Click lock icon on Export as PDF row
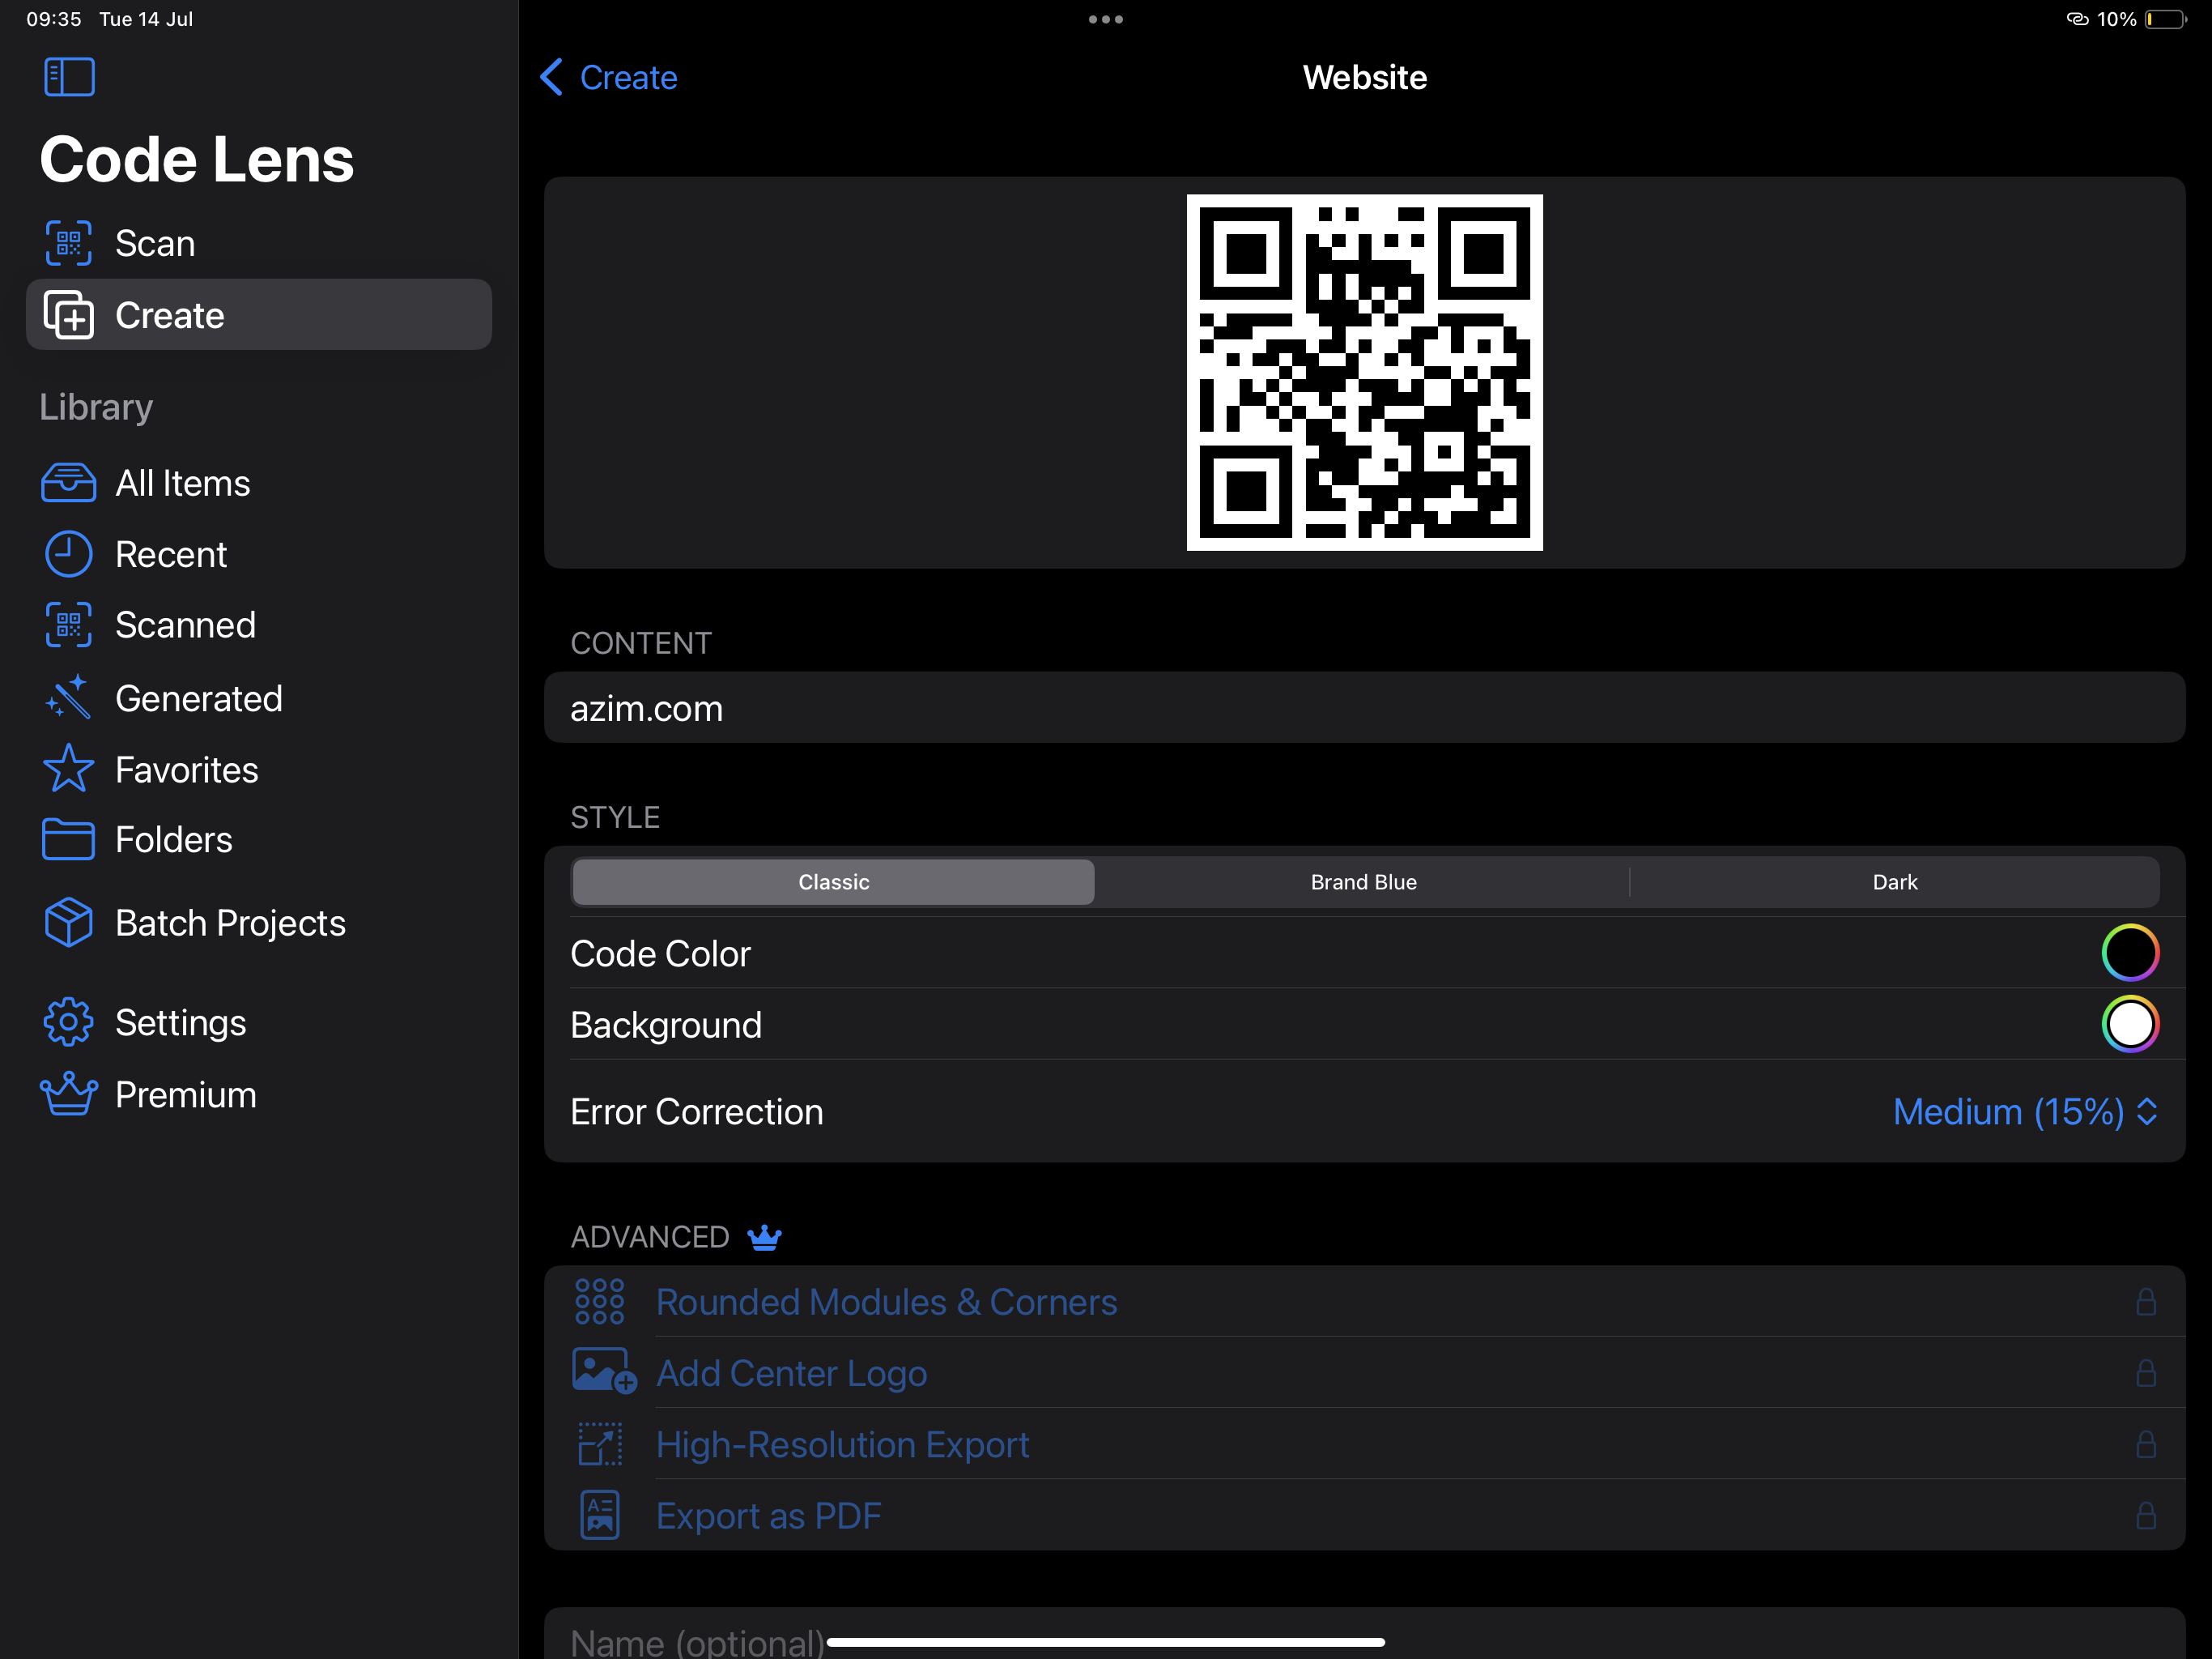Image resolution: width=2212 pixels, height=1659 pixels. tap(2146, 1516)
